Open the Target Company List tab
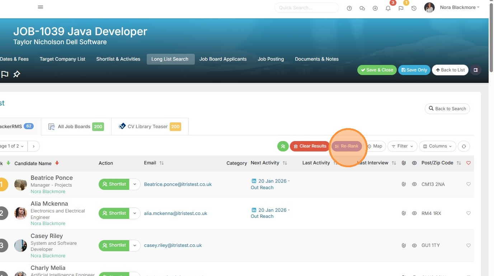 (62, 59)
